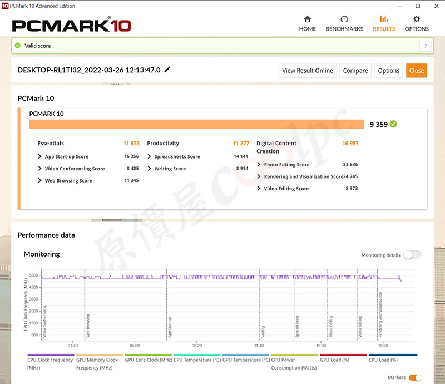This screenshot has width=445, height=384.
Task: Expand Spreadsheets Score details
Action: click(x=149, y=156)
